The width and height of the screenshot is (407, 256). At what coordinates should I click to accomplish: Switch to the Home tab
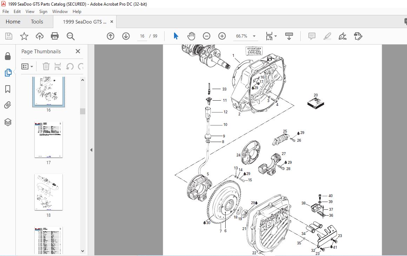13,22
